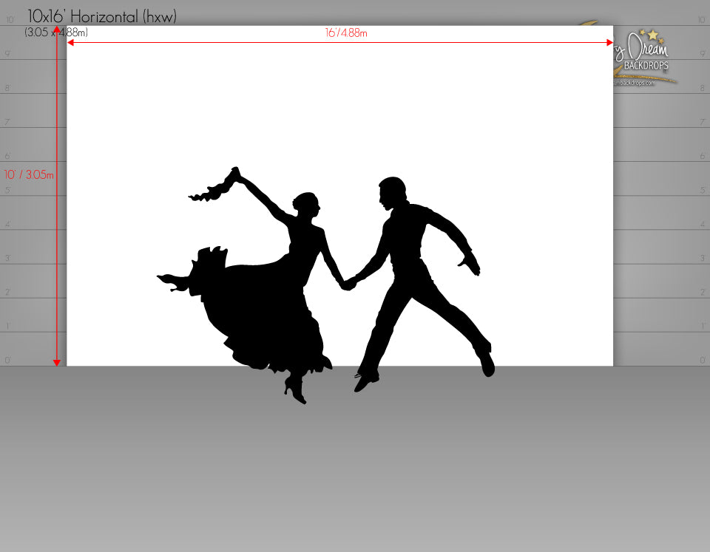Click the red "10' / 3.05m" height label
This screenshot has height=552, width=710.
coord(28,174)
